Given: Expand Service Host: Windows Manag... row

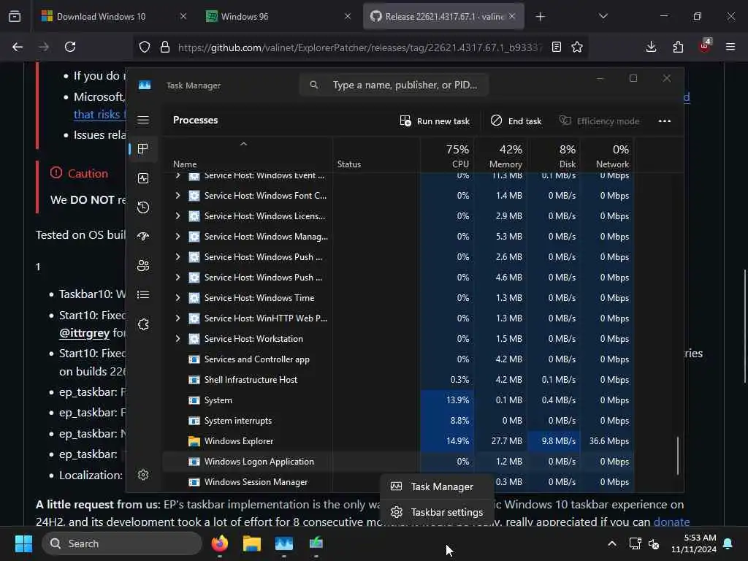Looking at the screenshot, I should coord(178,237).
